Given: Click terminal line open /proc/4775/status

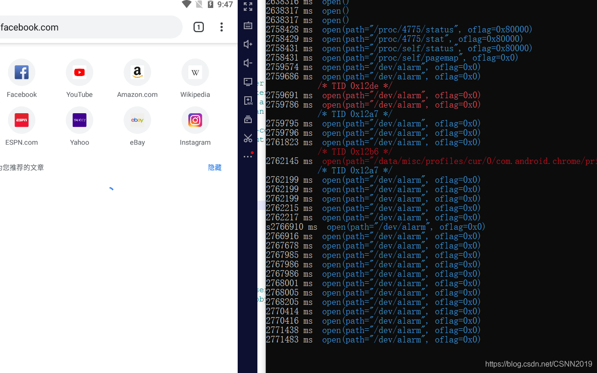Looking at the screenshot, I should (399, 30).
